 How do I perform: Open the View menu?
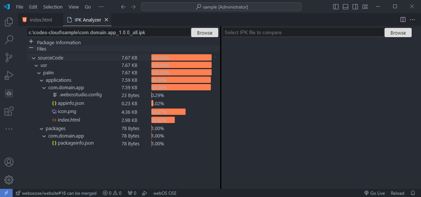(x=74, y=7)
